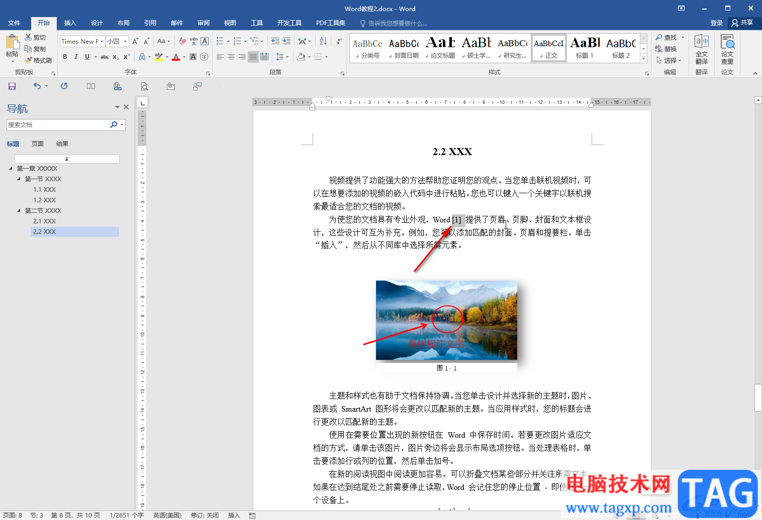Image resolution: width=762 pixels, height=520 pixels.
Task: Collapse the 第二节 XXXX heading in navigation
Action: click(19, 211)
